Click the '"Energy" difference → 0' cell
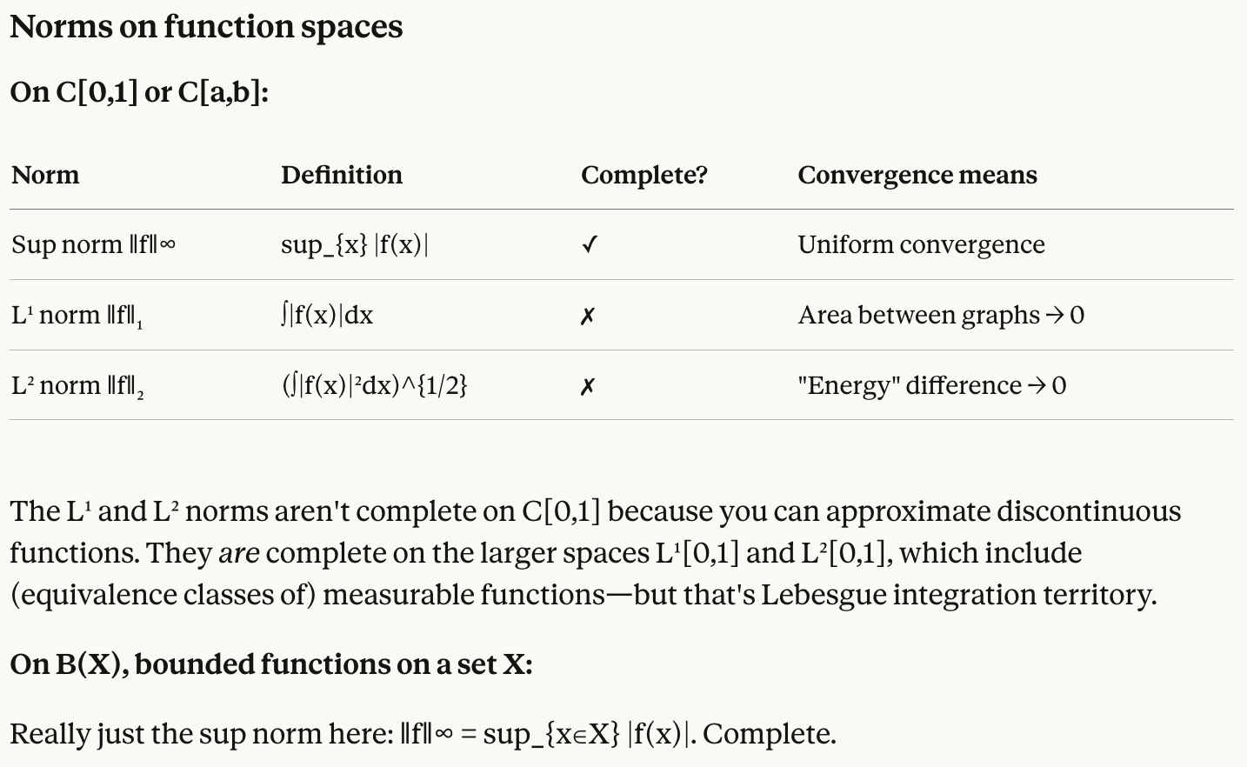 931,385
